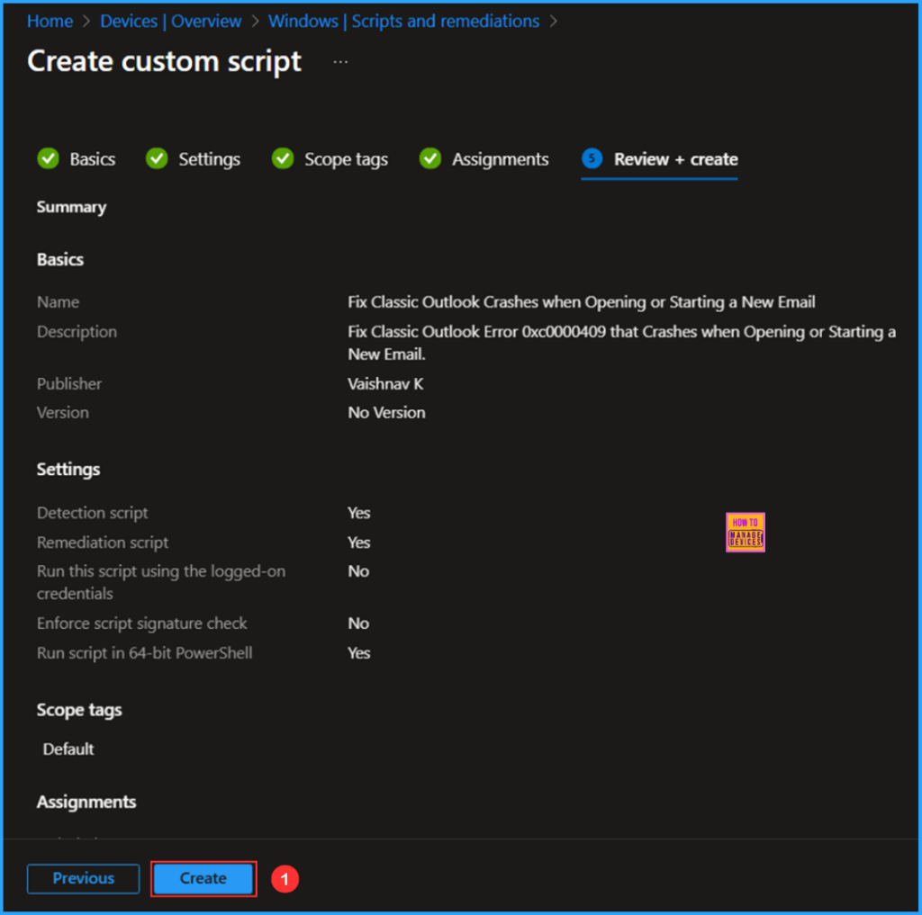The width and height of the screenshot is (922, 915).
Task: Switch to the Basics step tab
Action: [77, 158]
